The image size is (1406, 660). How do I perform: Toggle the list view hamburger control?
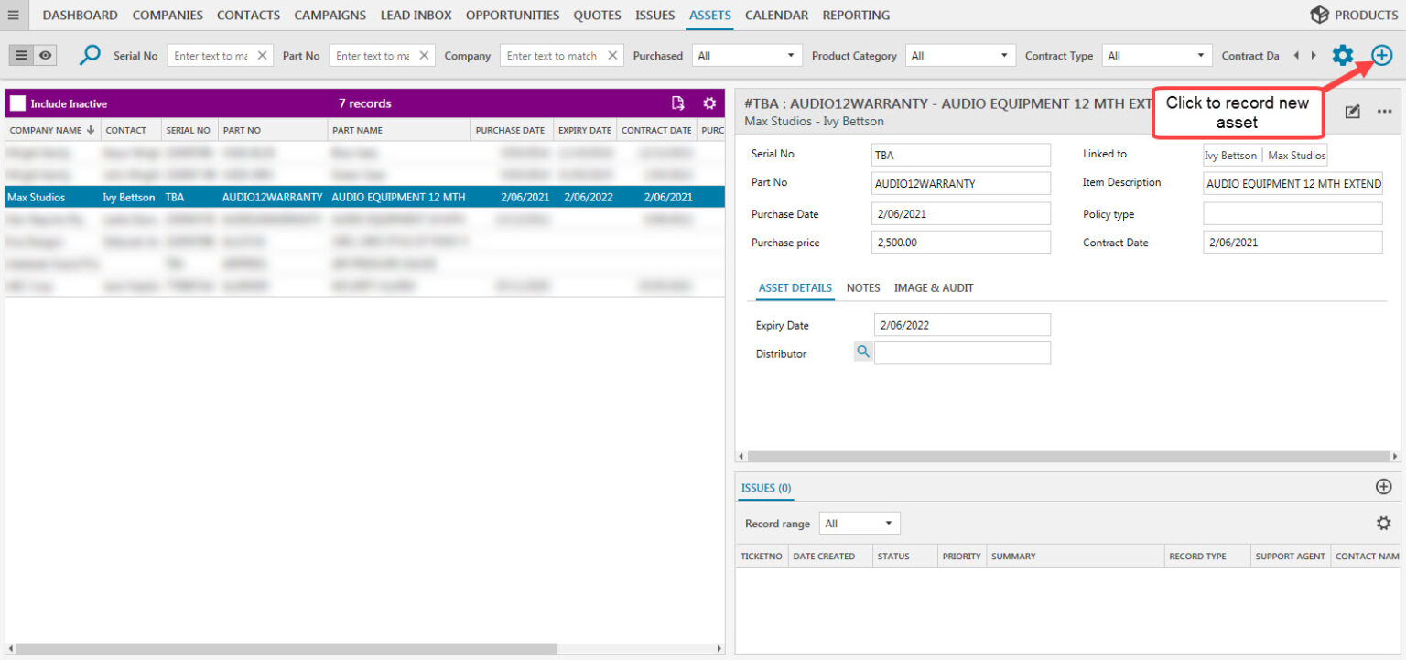pyautogui.click(x=20, y=55)
